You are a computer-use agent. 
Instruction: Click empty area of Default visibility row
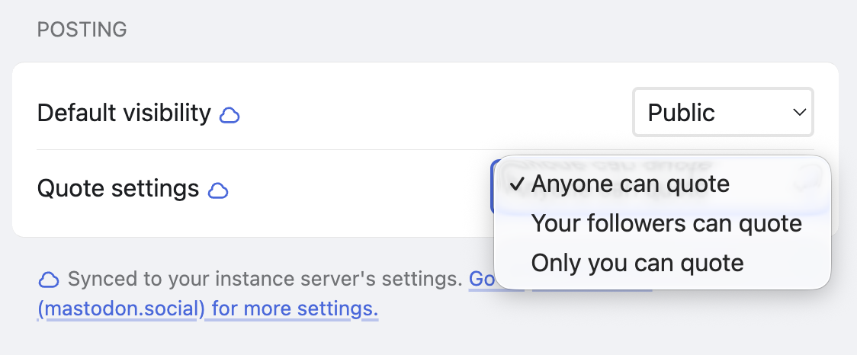click(x=427, y=113)
